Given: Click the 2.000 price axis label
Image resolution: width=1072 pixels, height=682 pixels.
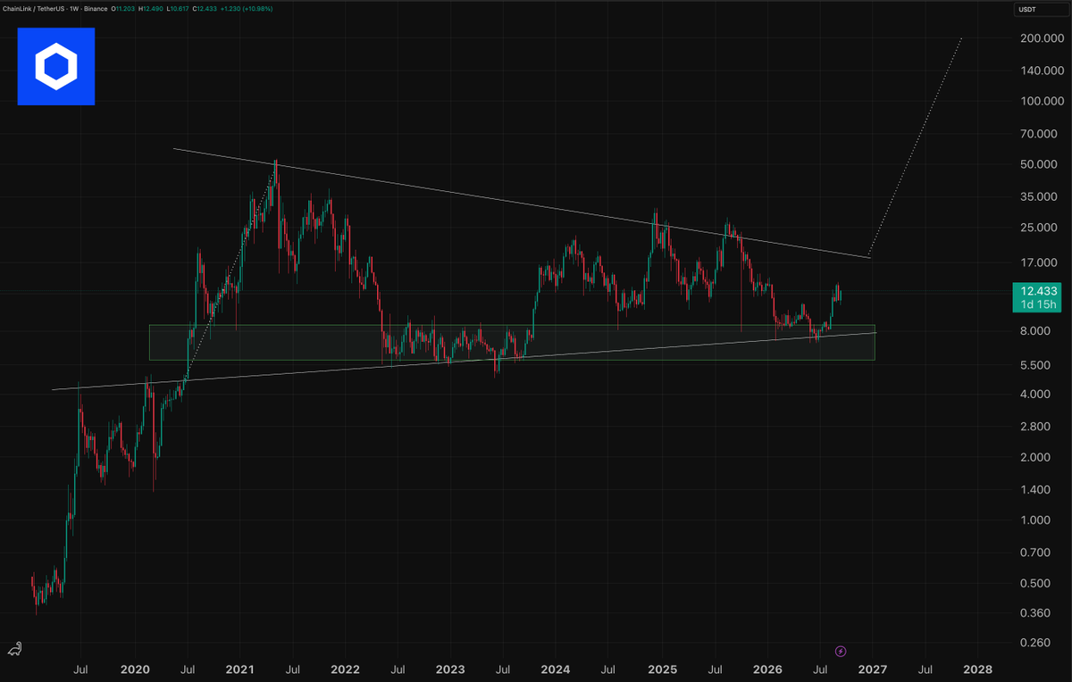Looking at the screenshot, I should click(1036, 457).
